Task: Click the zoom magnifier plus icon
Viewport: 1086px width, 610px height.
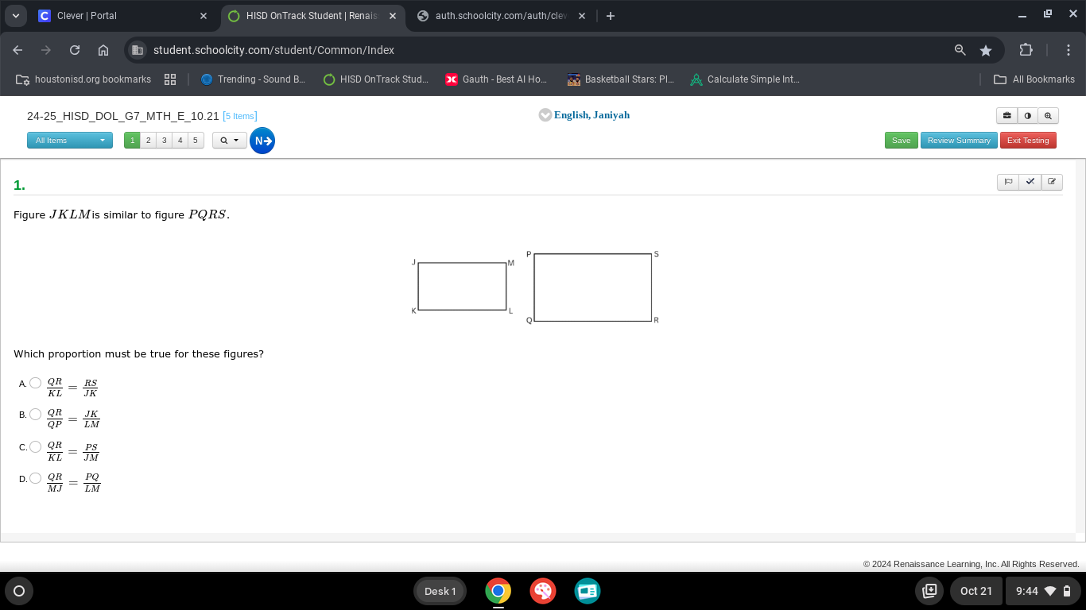Action: point(1049,116)
